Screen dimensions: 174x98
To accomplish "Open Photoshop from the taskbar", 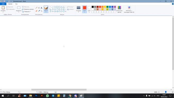I will [36, 96].
